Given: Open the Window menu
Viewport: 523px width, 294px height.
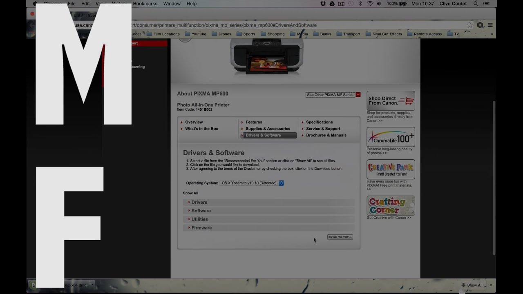Looking at the screenshot, I should pyautogui.click(x=172, y=4).
